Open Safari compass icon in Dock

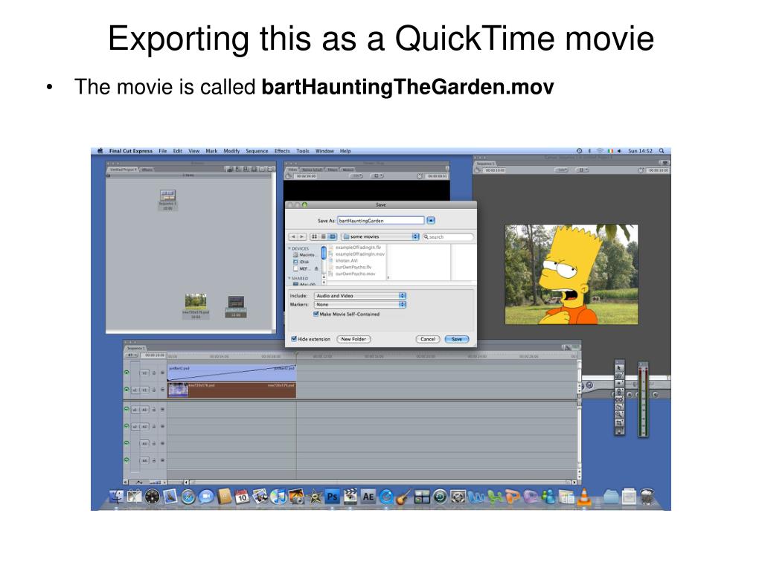click(x=188, y=497)
